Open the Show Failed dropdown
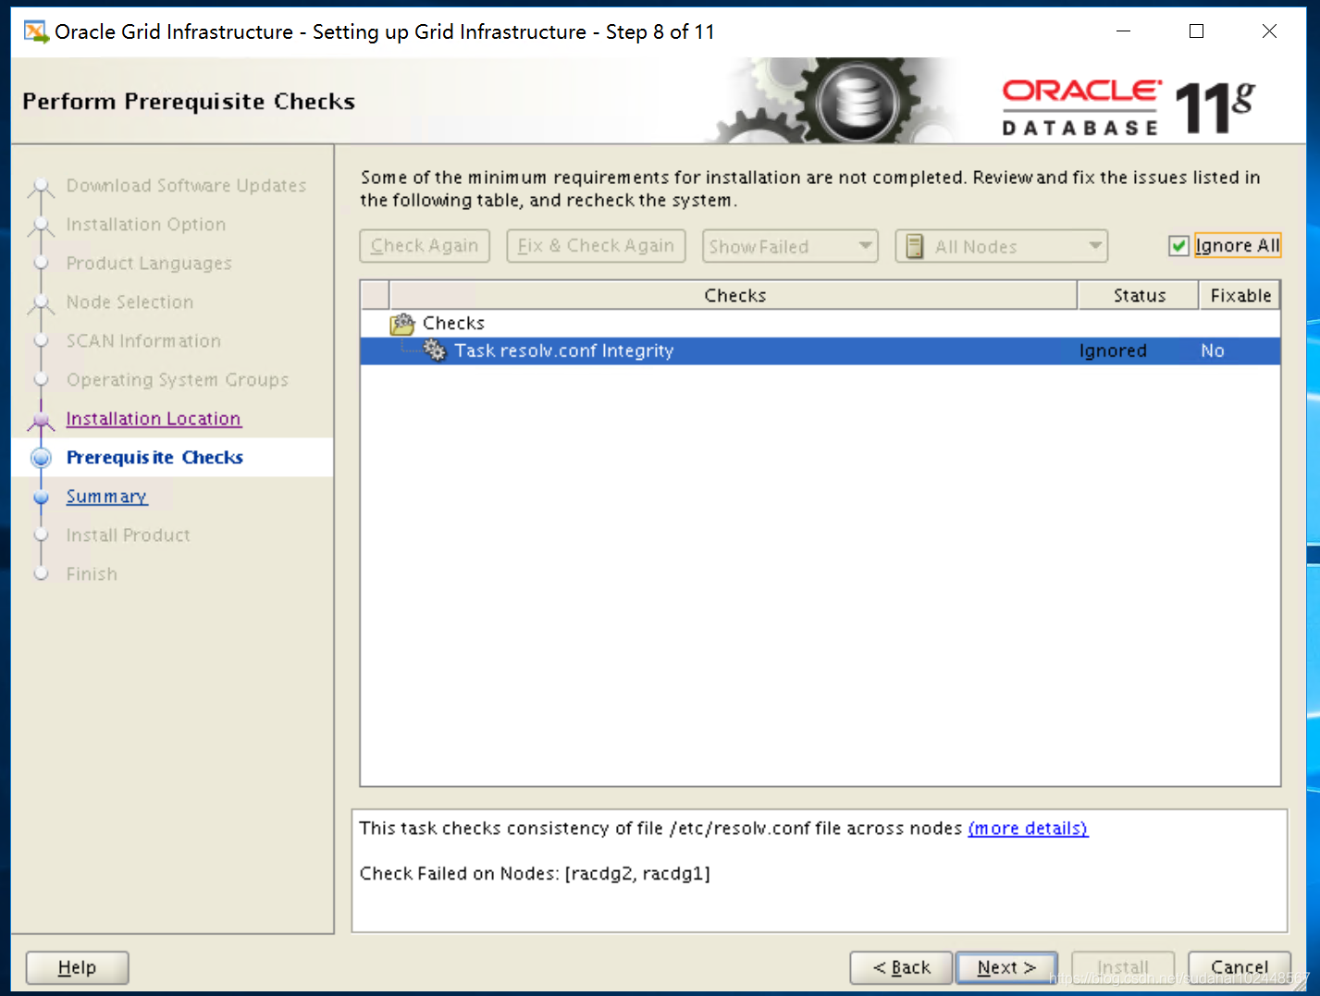Screen dimensions: 1320x996 (790, 246)
